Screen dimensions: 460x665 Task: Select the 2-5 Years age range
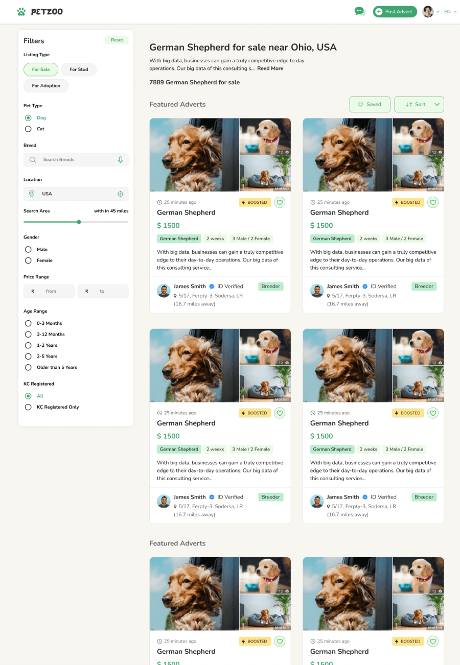tap(28, 357)
